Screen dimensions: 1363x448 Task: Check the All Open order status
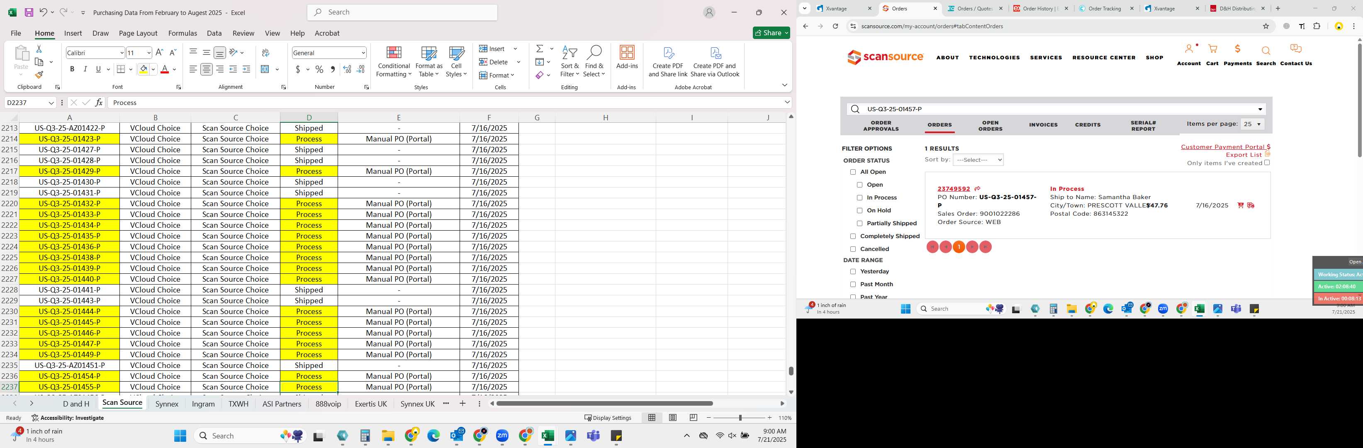(853, 172)
